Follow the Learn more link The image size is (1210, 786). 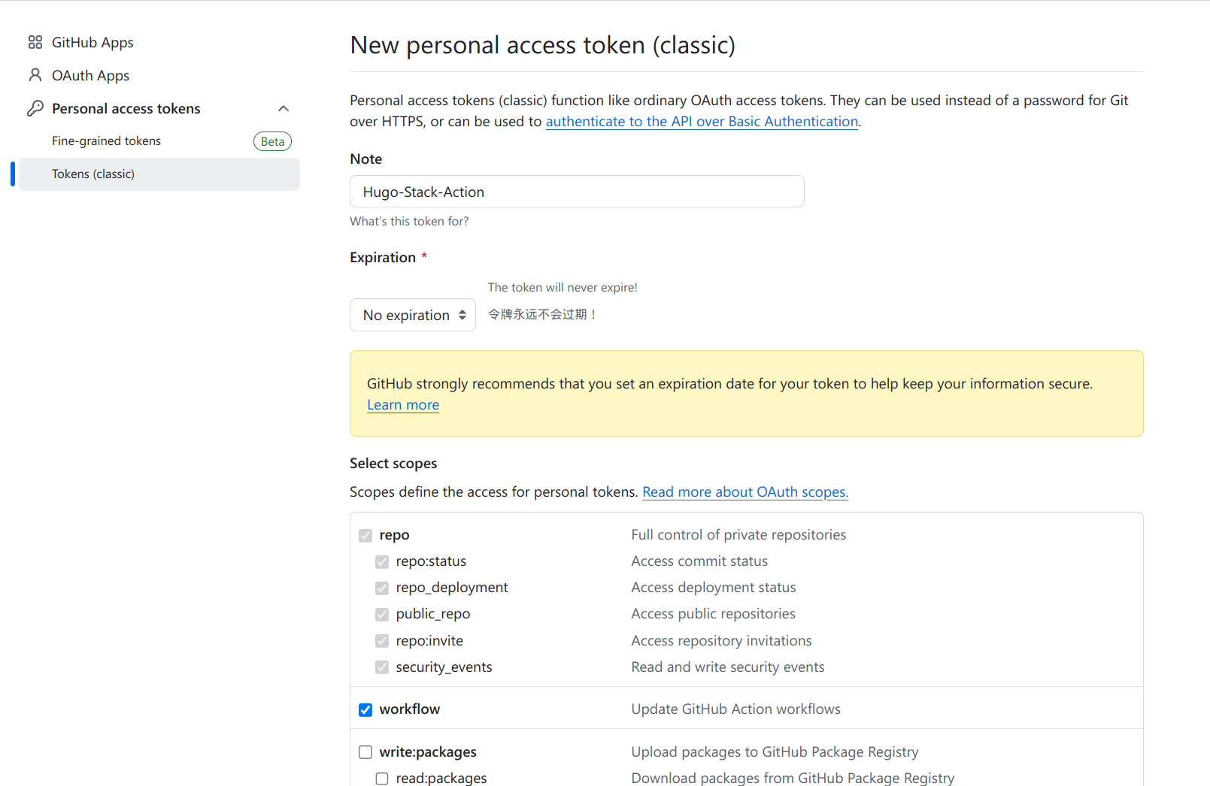(403, 405)
